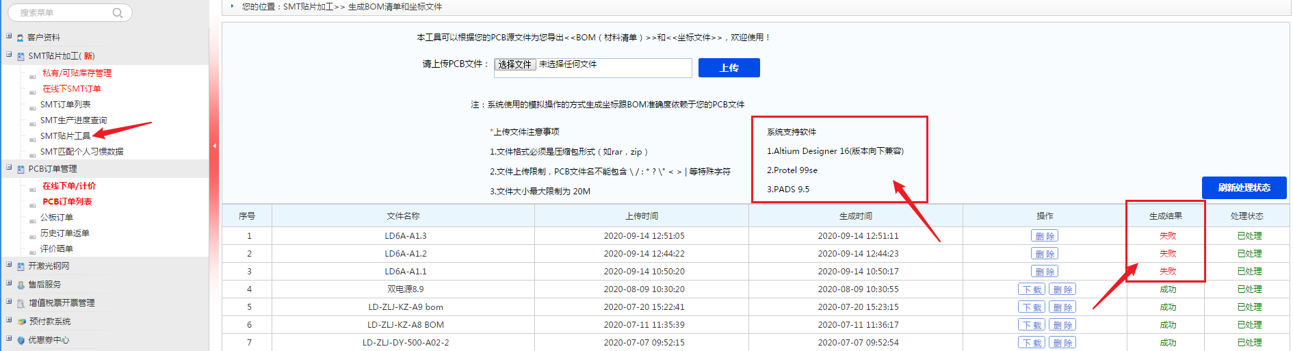Click 选择文件 to choose a PCB file
This screenshot has height=351, width=1293.
[x=514, y=64]
